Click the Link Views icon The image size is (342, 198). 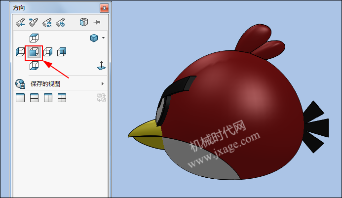coord(102,98)
